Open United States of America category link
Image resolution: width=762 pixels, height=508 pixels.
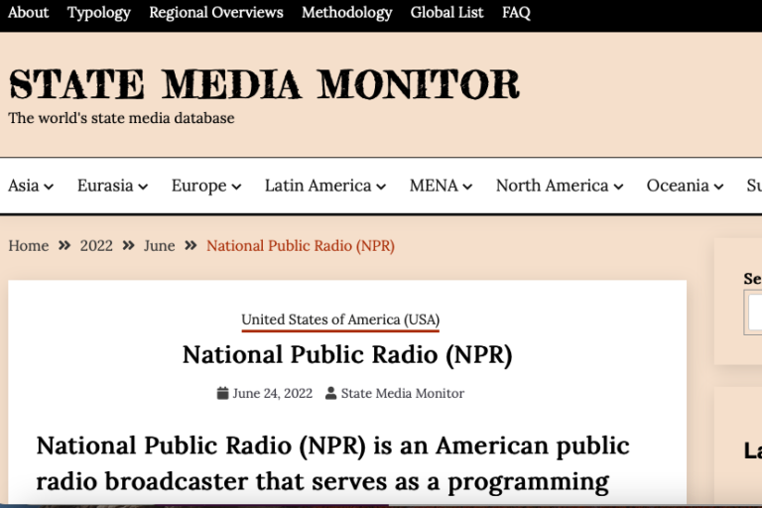(x=340, y=319)
